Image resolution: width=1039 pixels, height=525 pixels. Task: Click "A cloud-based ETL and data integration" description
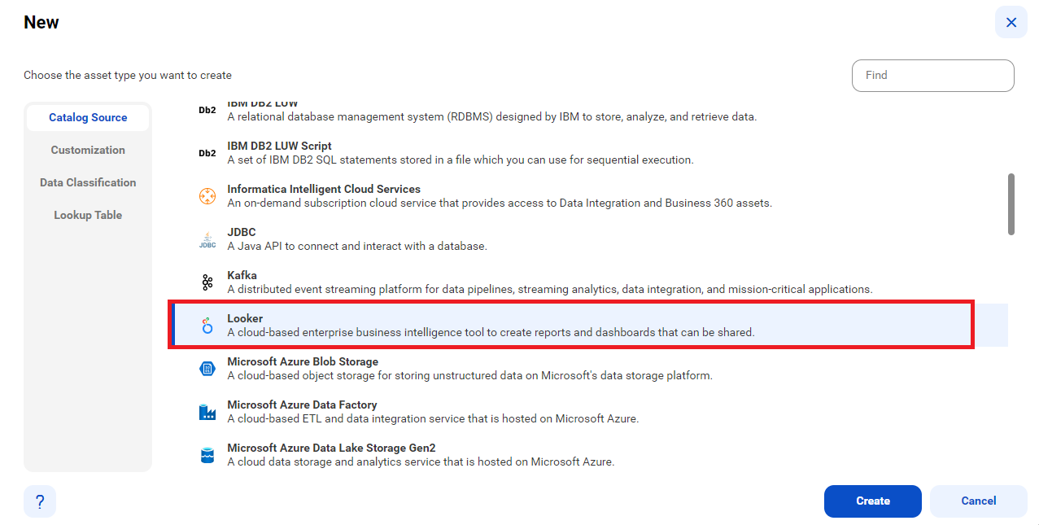(433, 419)
